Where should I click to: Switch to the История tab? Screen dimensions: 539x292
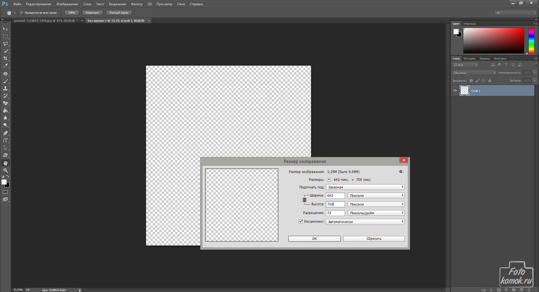pos(470,59)
